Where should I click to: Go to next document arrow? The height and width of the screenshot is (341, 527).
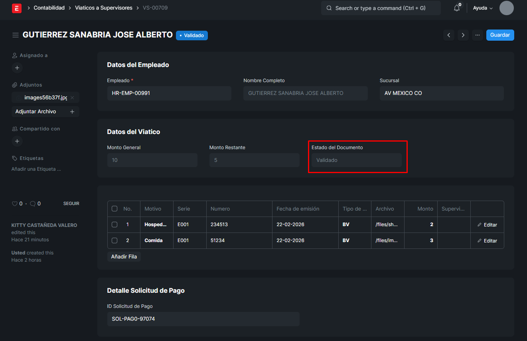tap(463, 35)
